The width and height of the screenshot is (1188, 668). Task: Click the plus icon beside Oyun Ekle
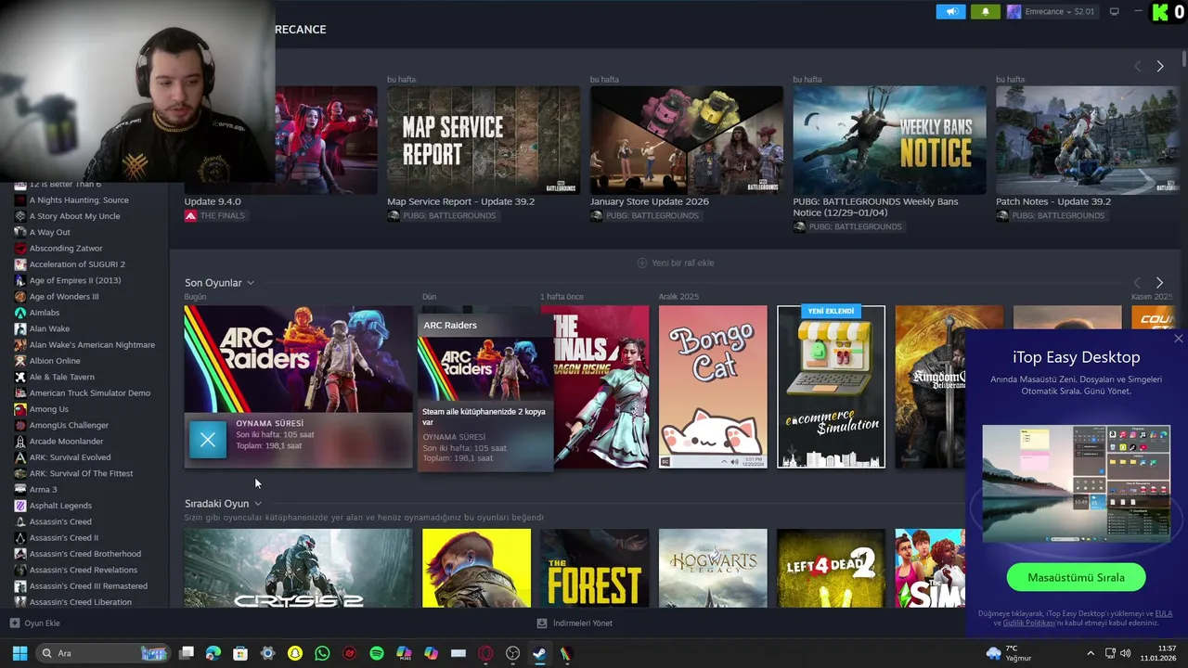[x=15, y=623]
